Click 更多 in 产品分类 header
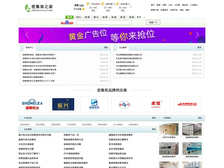The image size is (224, 168). [154, 118]
